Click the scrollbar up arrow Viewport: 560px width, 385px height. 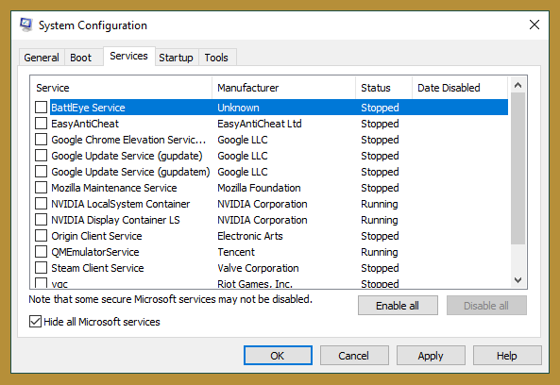click(x=518, y=85)
